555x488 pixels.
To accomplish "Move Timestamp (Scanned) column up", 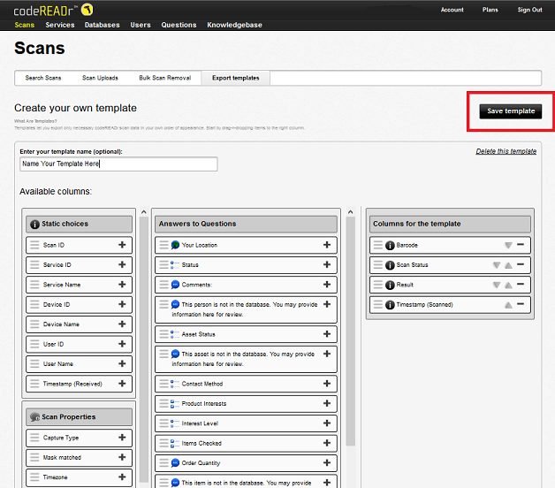I will [509, 305].
